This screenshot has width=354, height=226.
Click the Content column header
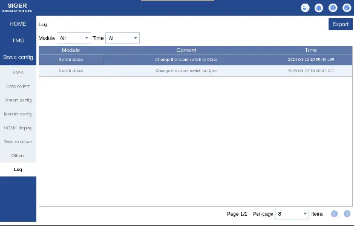coord(186,50)
